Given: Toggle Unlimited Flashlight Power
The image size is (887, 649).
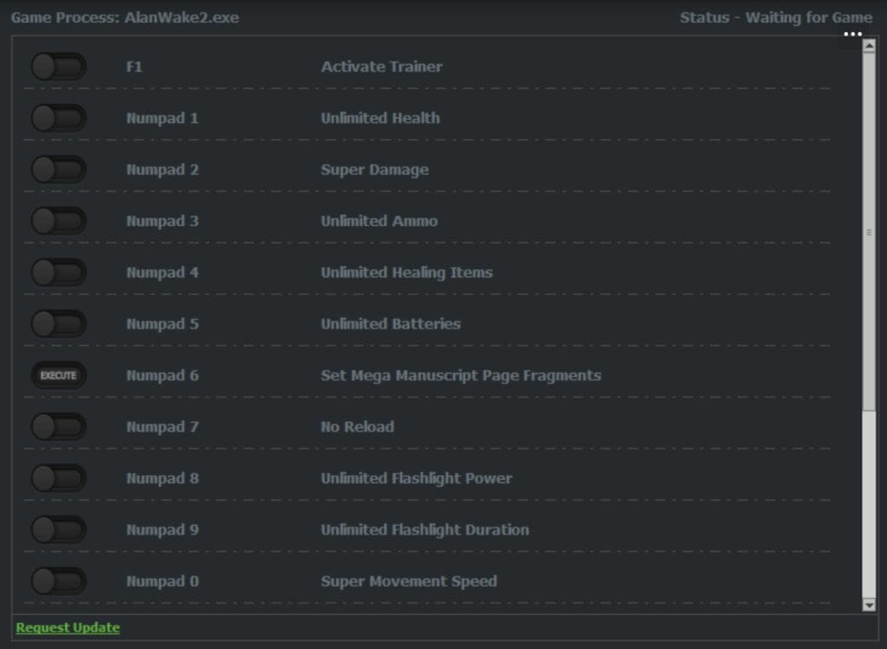Looking at the screenshot, I should pyautogui.click(x=58, y=477).
